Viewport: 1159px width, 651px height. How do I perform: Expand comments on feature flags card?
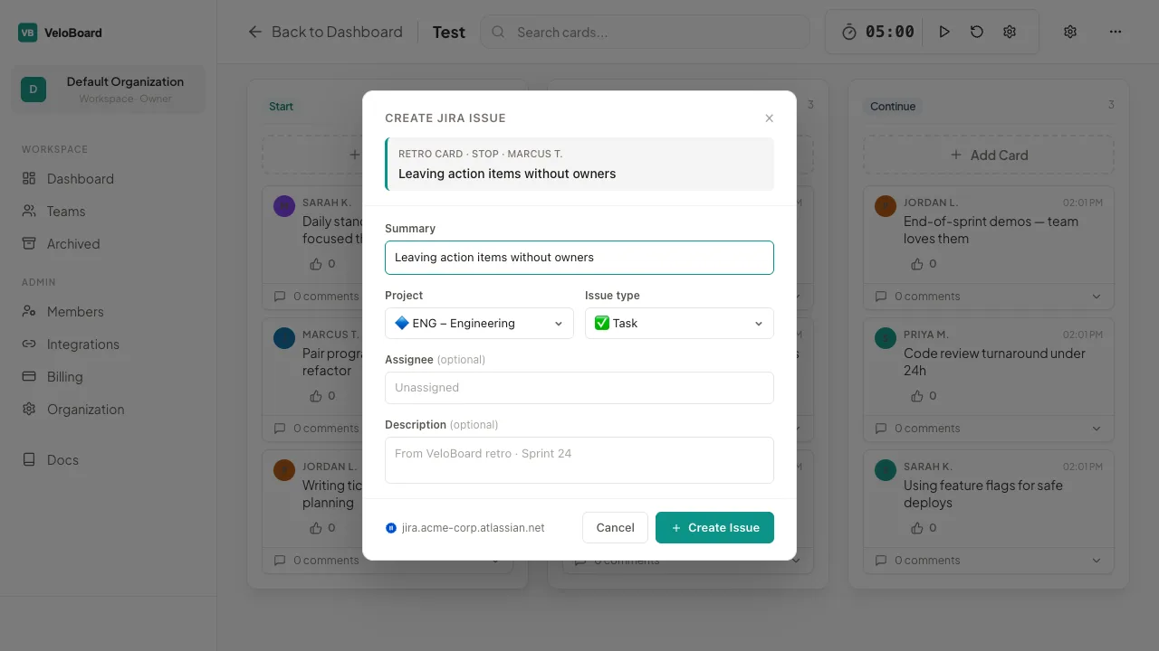(x=1097, y=561)
